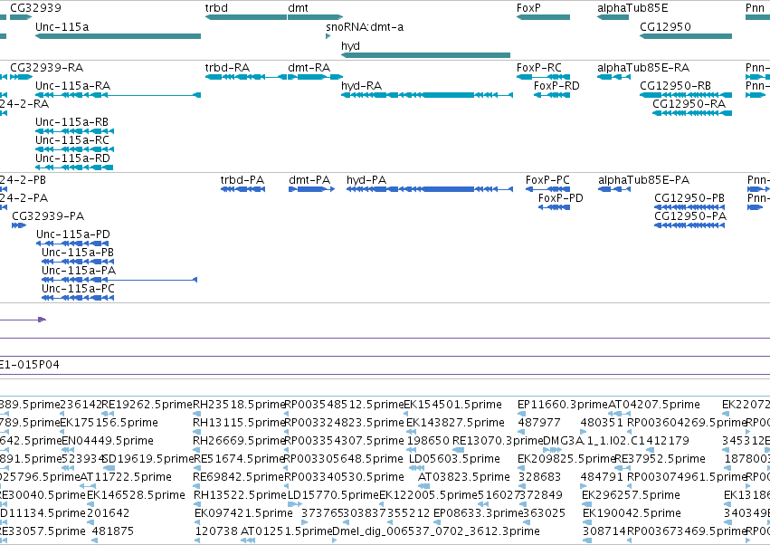The image size is (770, 545).
Task: Open the hyd gene feature
Action: tap(426, 55)
